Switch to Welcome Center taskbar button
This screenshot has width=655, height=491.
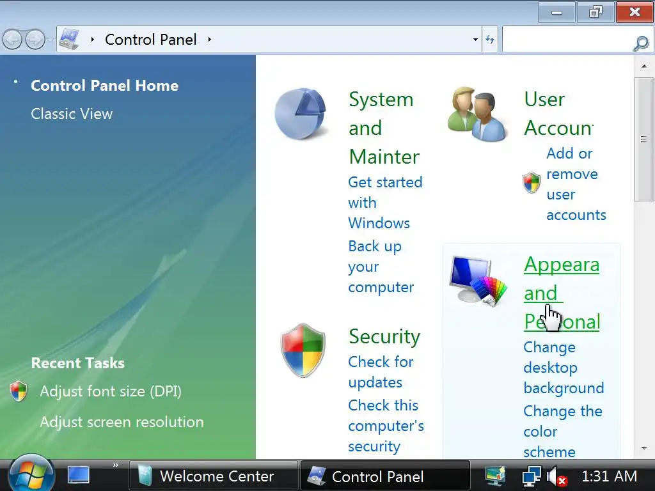pos(214,476)
